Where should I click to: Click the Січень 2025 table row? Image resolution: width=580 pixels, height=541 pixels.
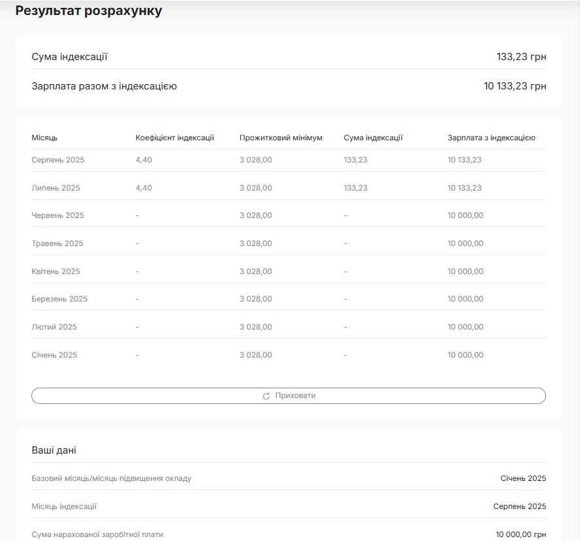[289, 355]
